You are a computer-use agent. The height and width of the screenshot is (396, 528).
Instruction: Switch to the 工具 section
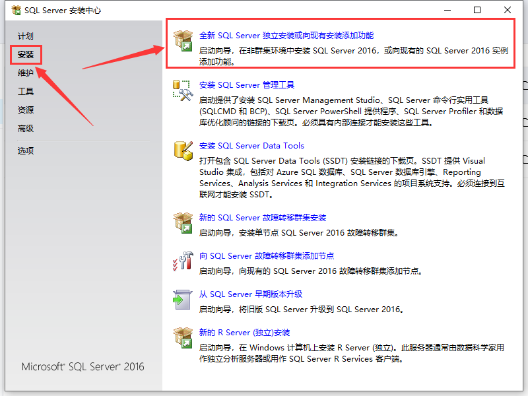coord(26,91)
